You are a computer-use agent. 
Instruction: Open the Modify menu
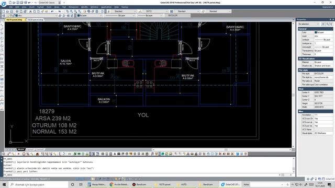(x=84, y=7)
